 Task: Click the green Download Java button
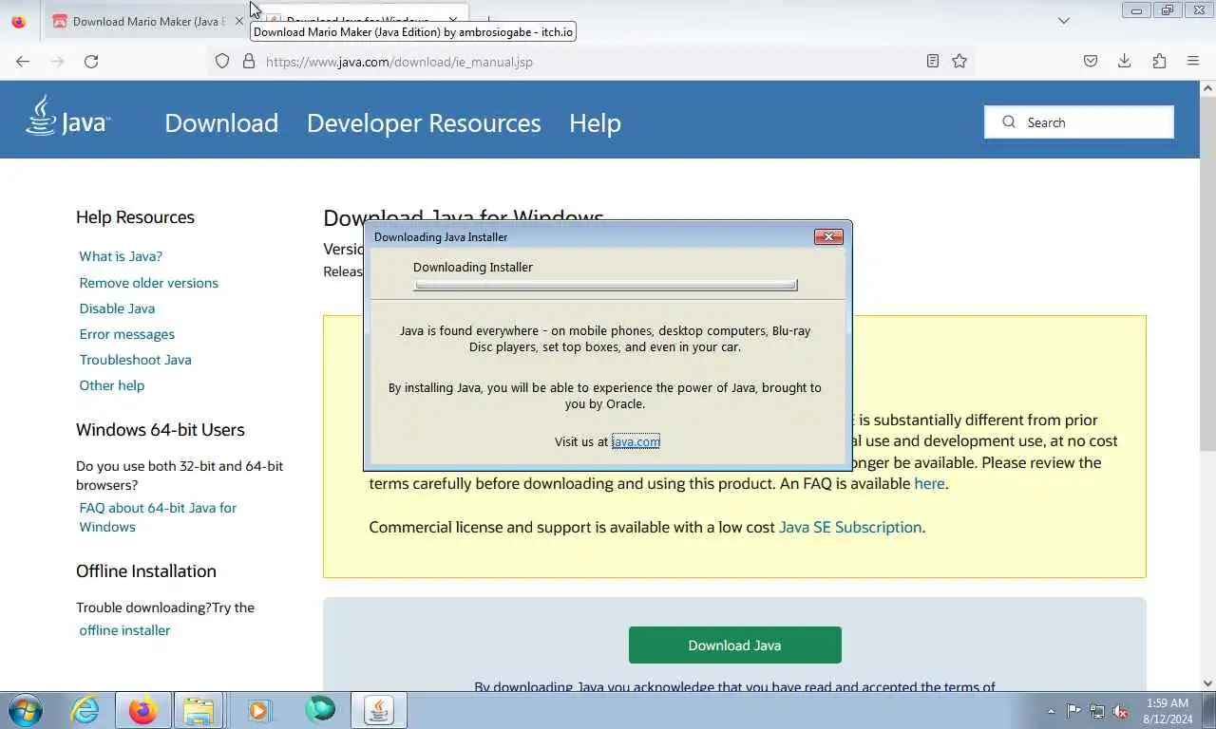click(x=735, y=645)
